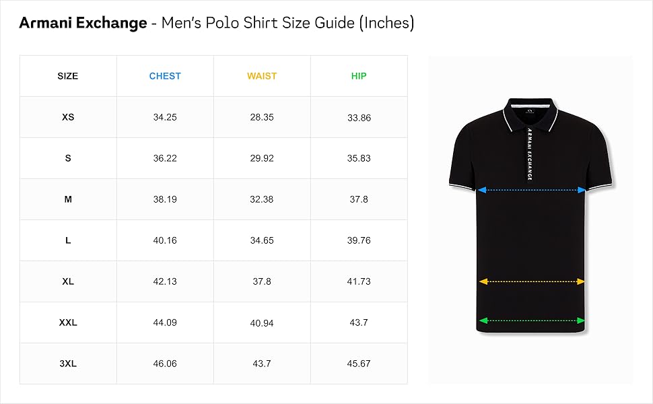
Task: Click the M chest value 38.19
Action: pyautogui.click(x=165, y=199)
